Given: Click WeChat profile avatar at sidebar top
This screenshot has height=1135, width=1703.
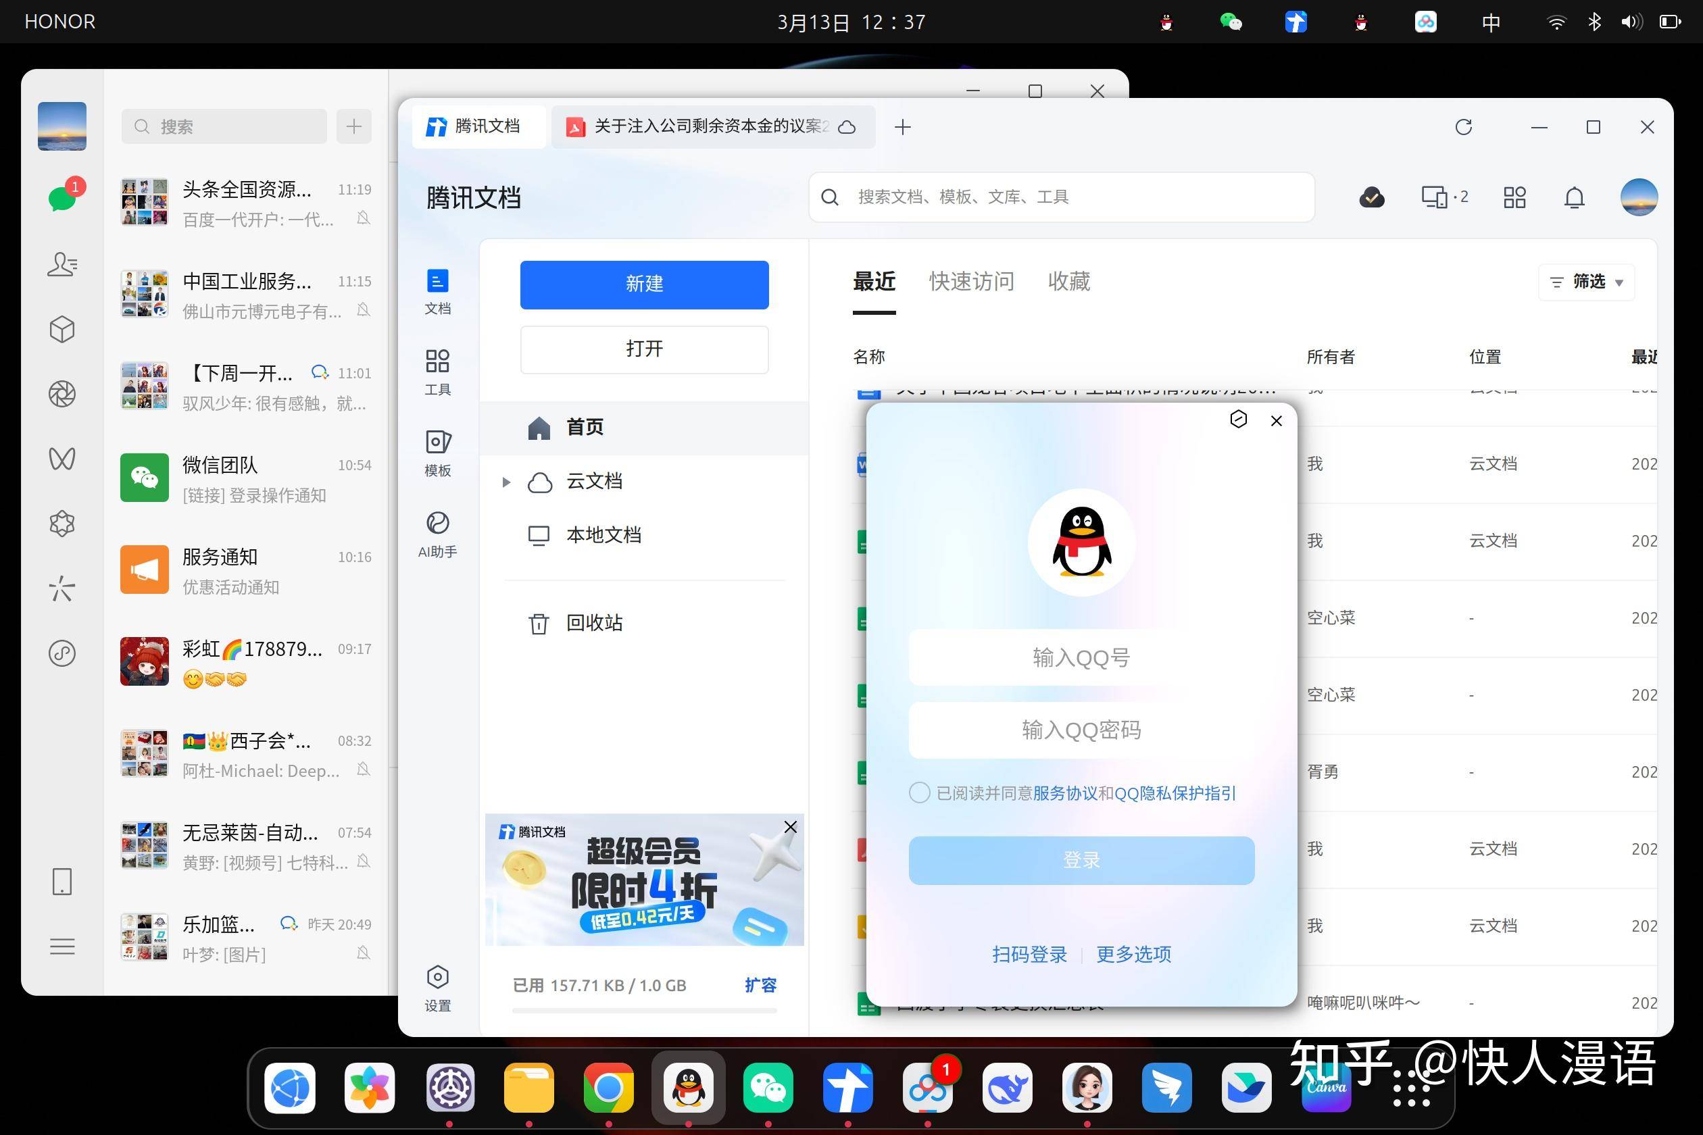Looking at the screenshot, I should click(62, 126).
